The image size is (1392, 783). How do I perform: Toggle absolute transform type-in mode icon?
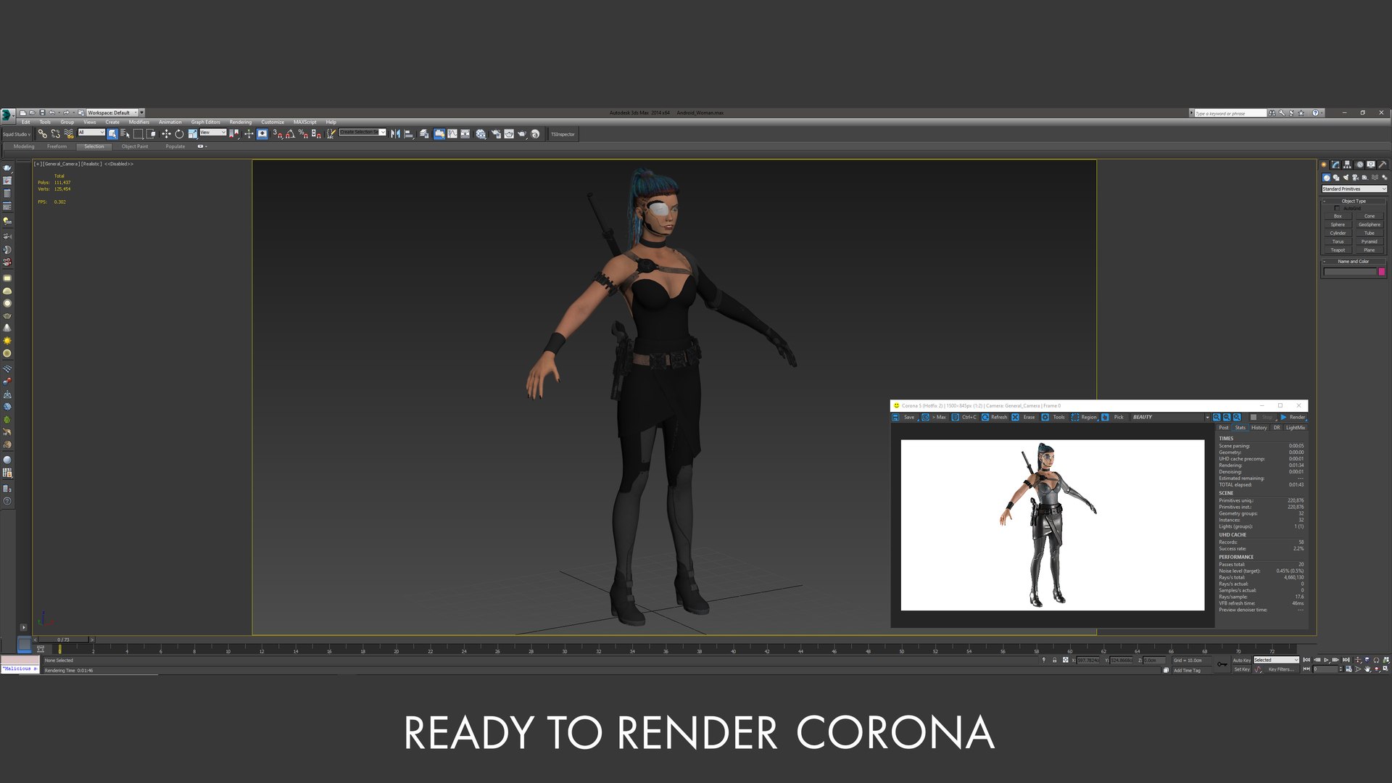pyautogui.click(x=1066, y=660)
